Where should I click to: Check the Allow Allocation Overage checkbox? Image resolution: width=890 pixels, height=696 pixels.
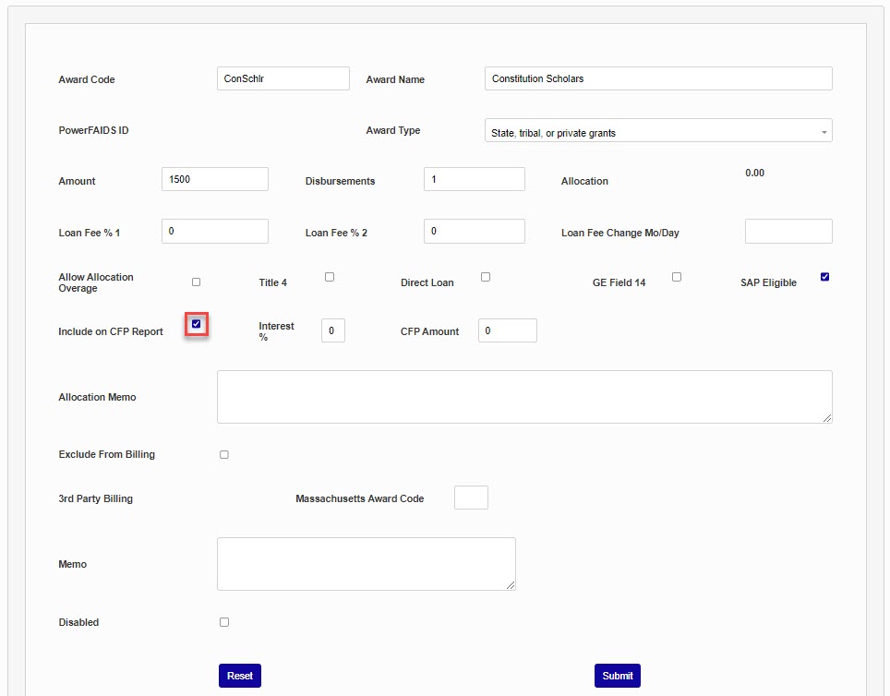click(196, 282)
